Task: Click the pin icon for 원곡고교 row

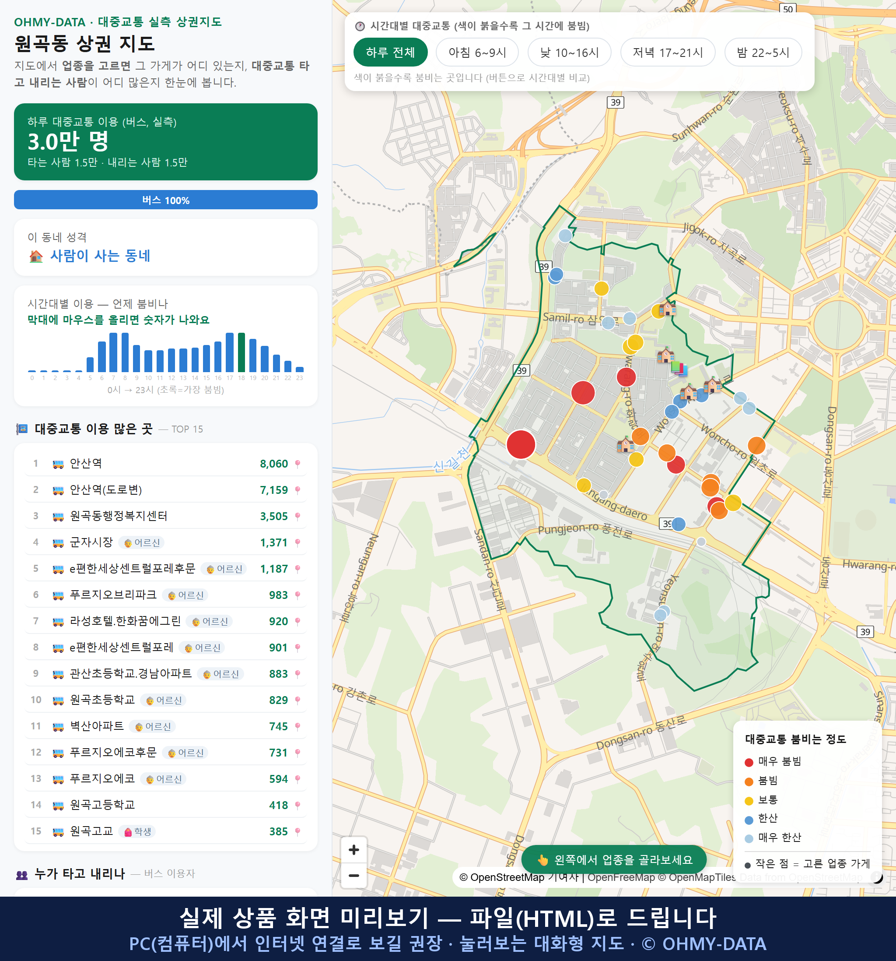Action: pos(297,831)
